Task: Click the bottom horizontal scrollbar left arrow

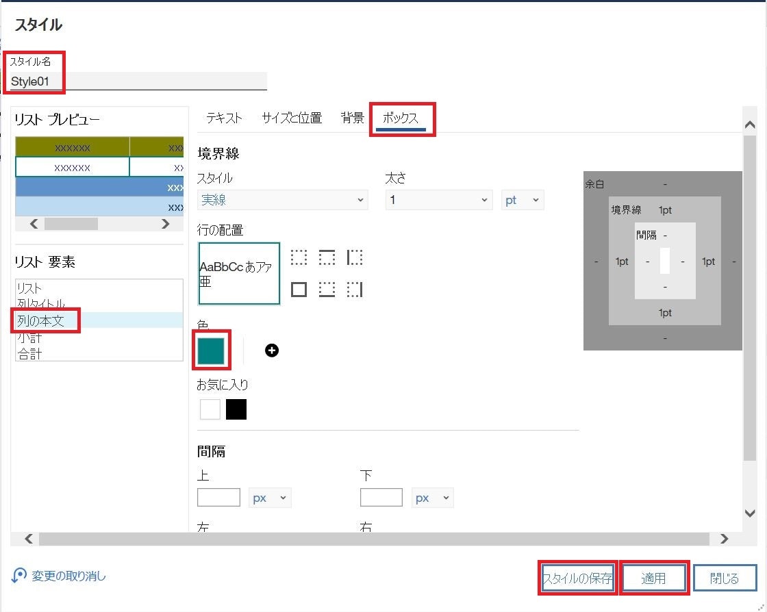Action: click(x=29, y=539)
